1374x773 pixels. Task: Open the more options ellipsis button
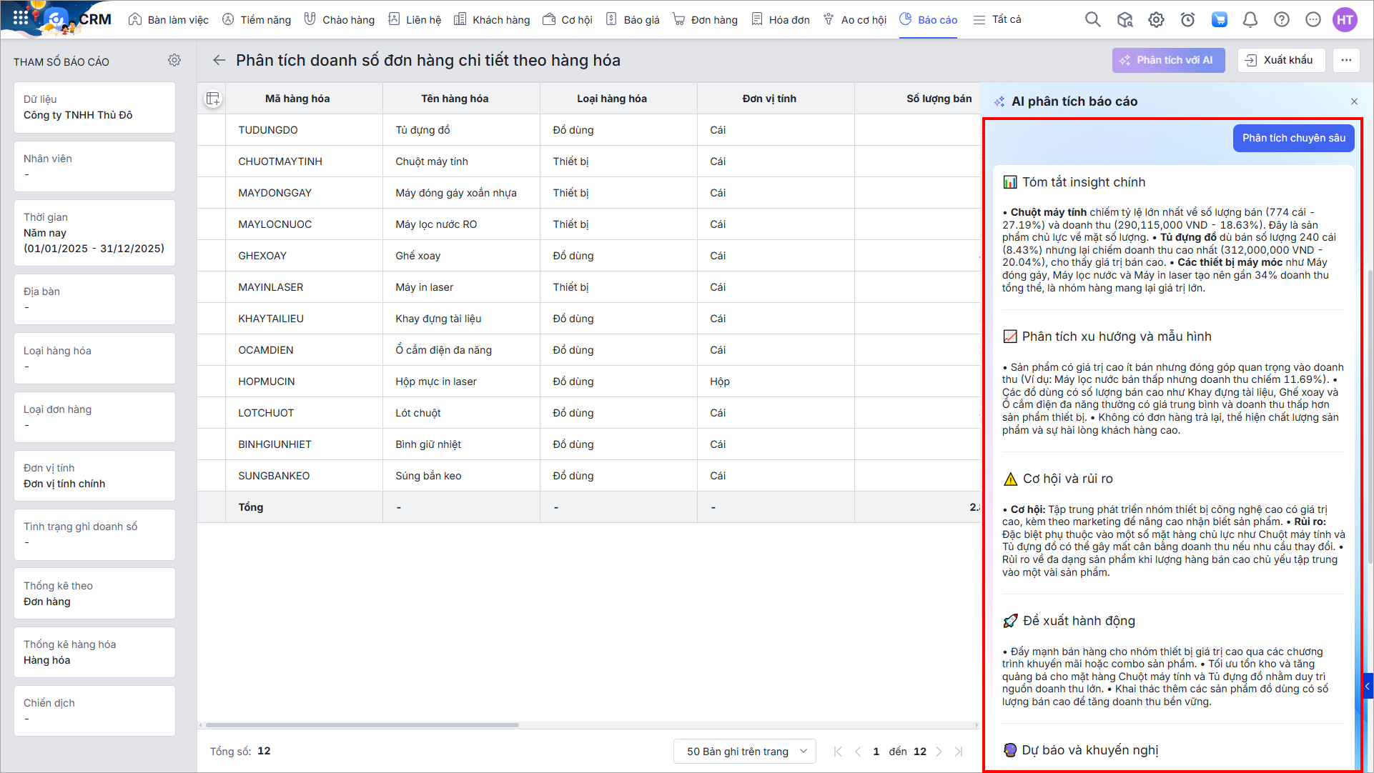point(1345,61)
